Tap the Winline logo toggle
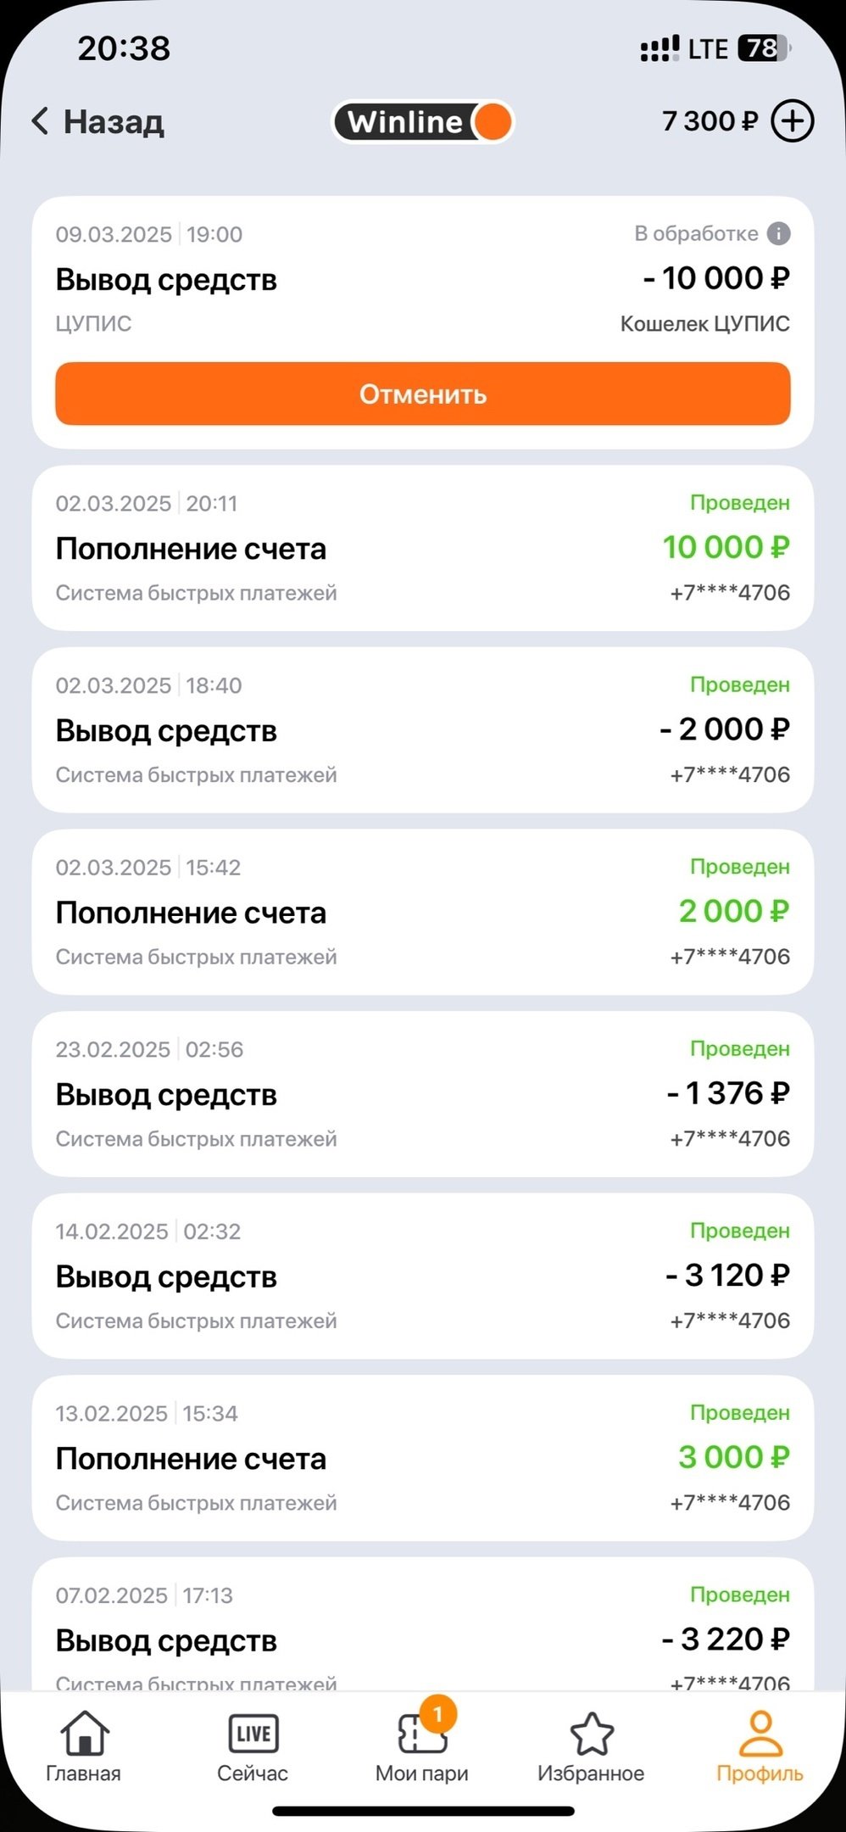The height and width of the screenshot is (1832, 846). click(x=423, y=121)
